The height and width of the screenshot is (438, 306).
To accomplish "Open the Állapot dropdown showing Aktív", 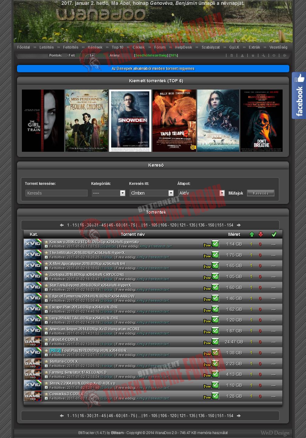I will point(201,193).
